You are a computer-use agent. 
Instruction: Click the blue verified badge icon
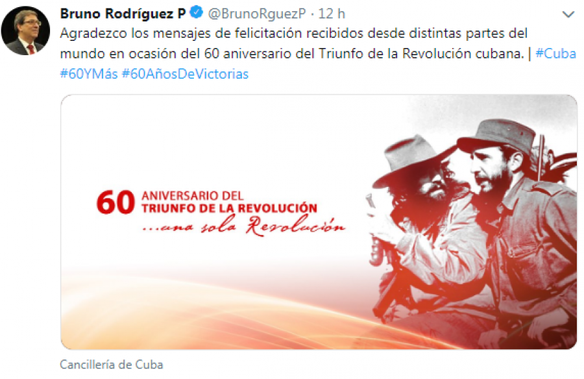[x=196, y=13]
